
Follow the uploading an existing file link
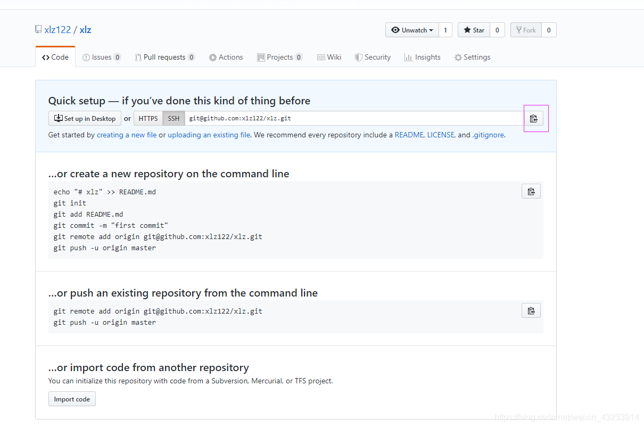coord(209,135)
